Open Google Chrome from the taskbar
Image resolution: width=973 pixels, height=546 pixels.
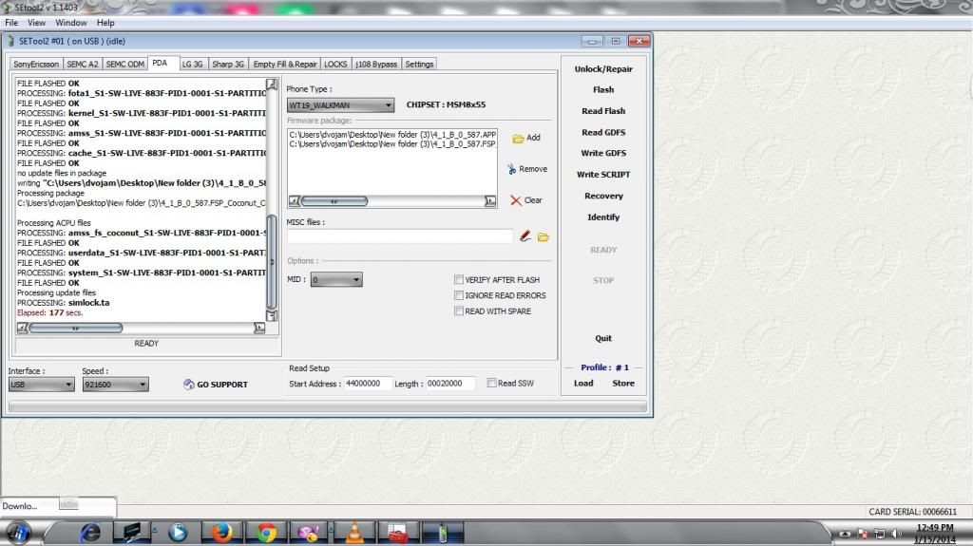266,533
